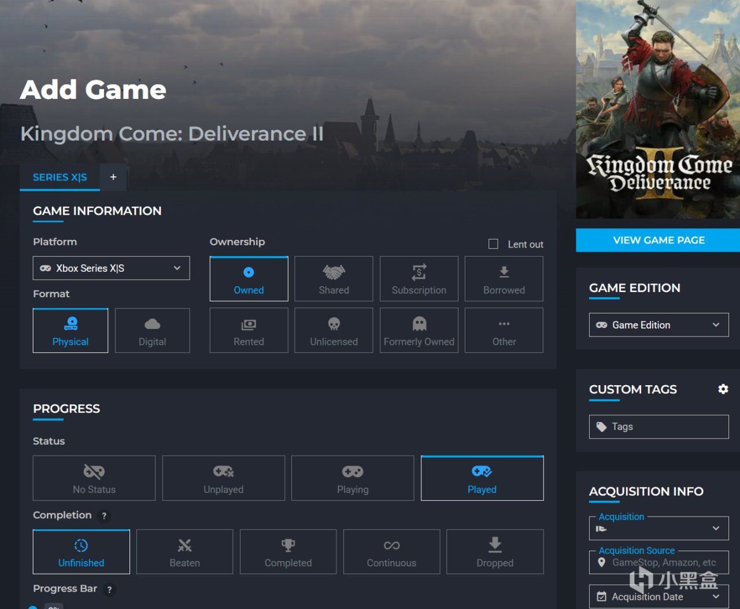Open the Acquisition type dropdown

point(659,529)
